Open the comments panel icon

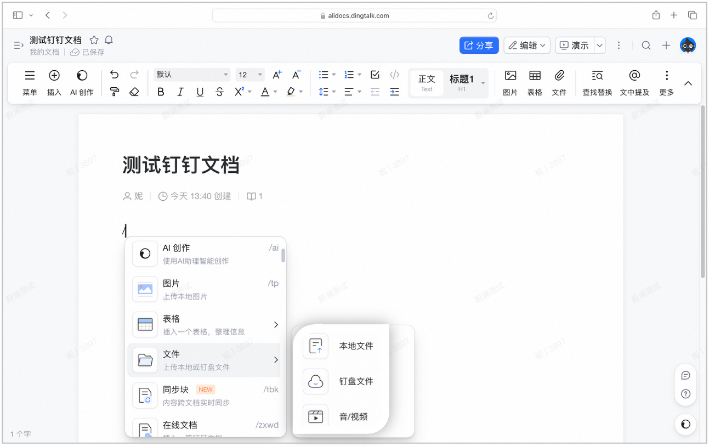point(685,375)
